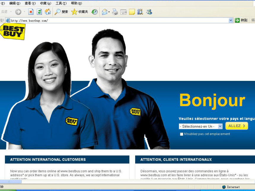Click the Edit page toolbar icon

click(x=123, y=12)
